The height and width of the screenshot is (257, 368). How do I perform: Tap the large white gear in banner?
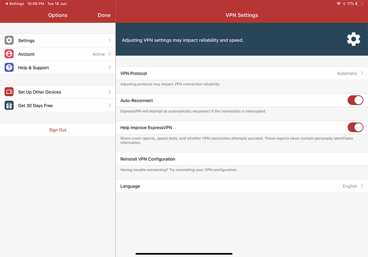click(x=353, y=39)
